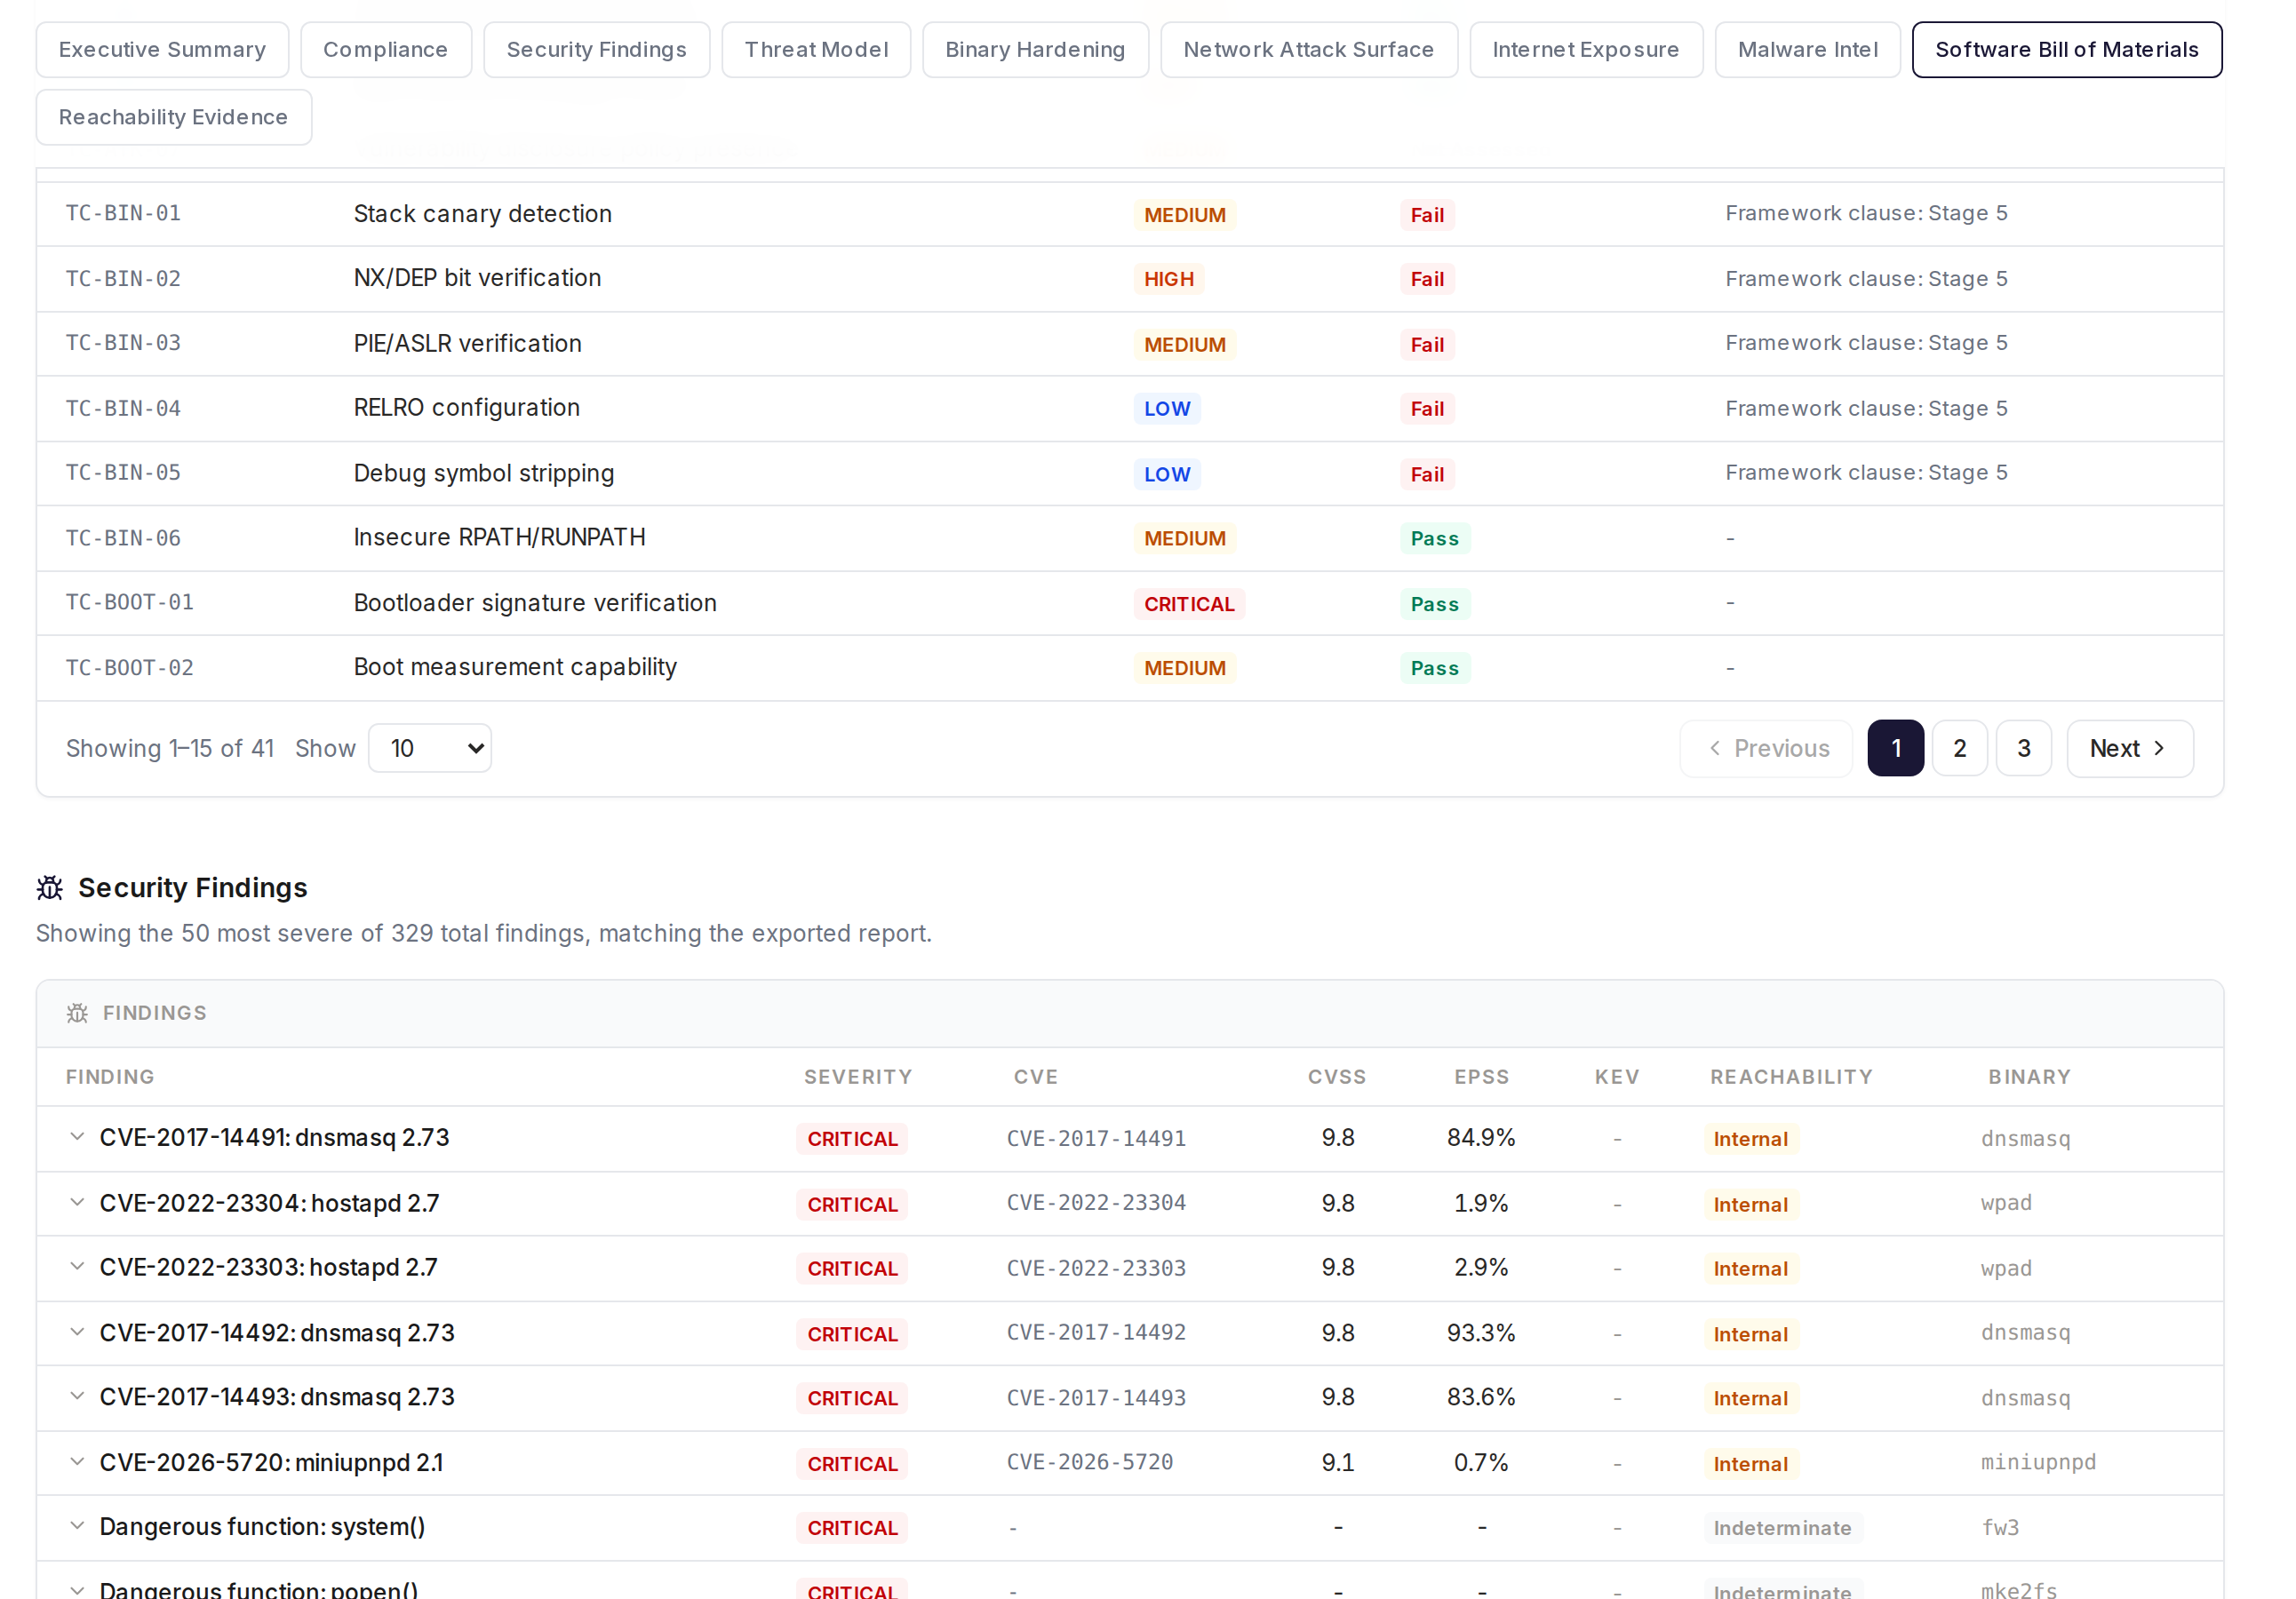2296x1599 pixels.
Task: Open the Network Attack Surface tab
Action: click(x=1309, y=50)
